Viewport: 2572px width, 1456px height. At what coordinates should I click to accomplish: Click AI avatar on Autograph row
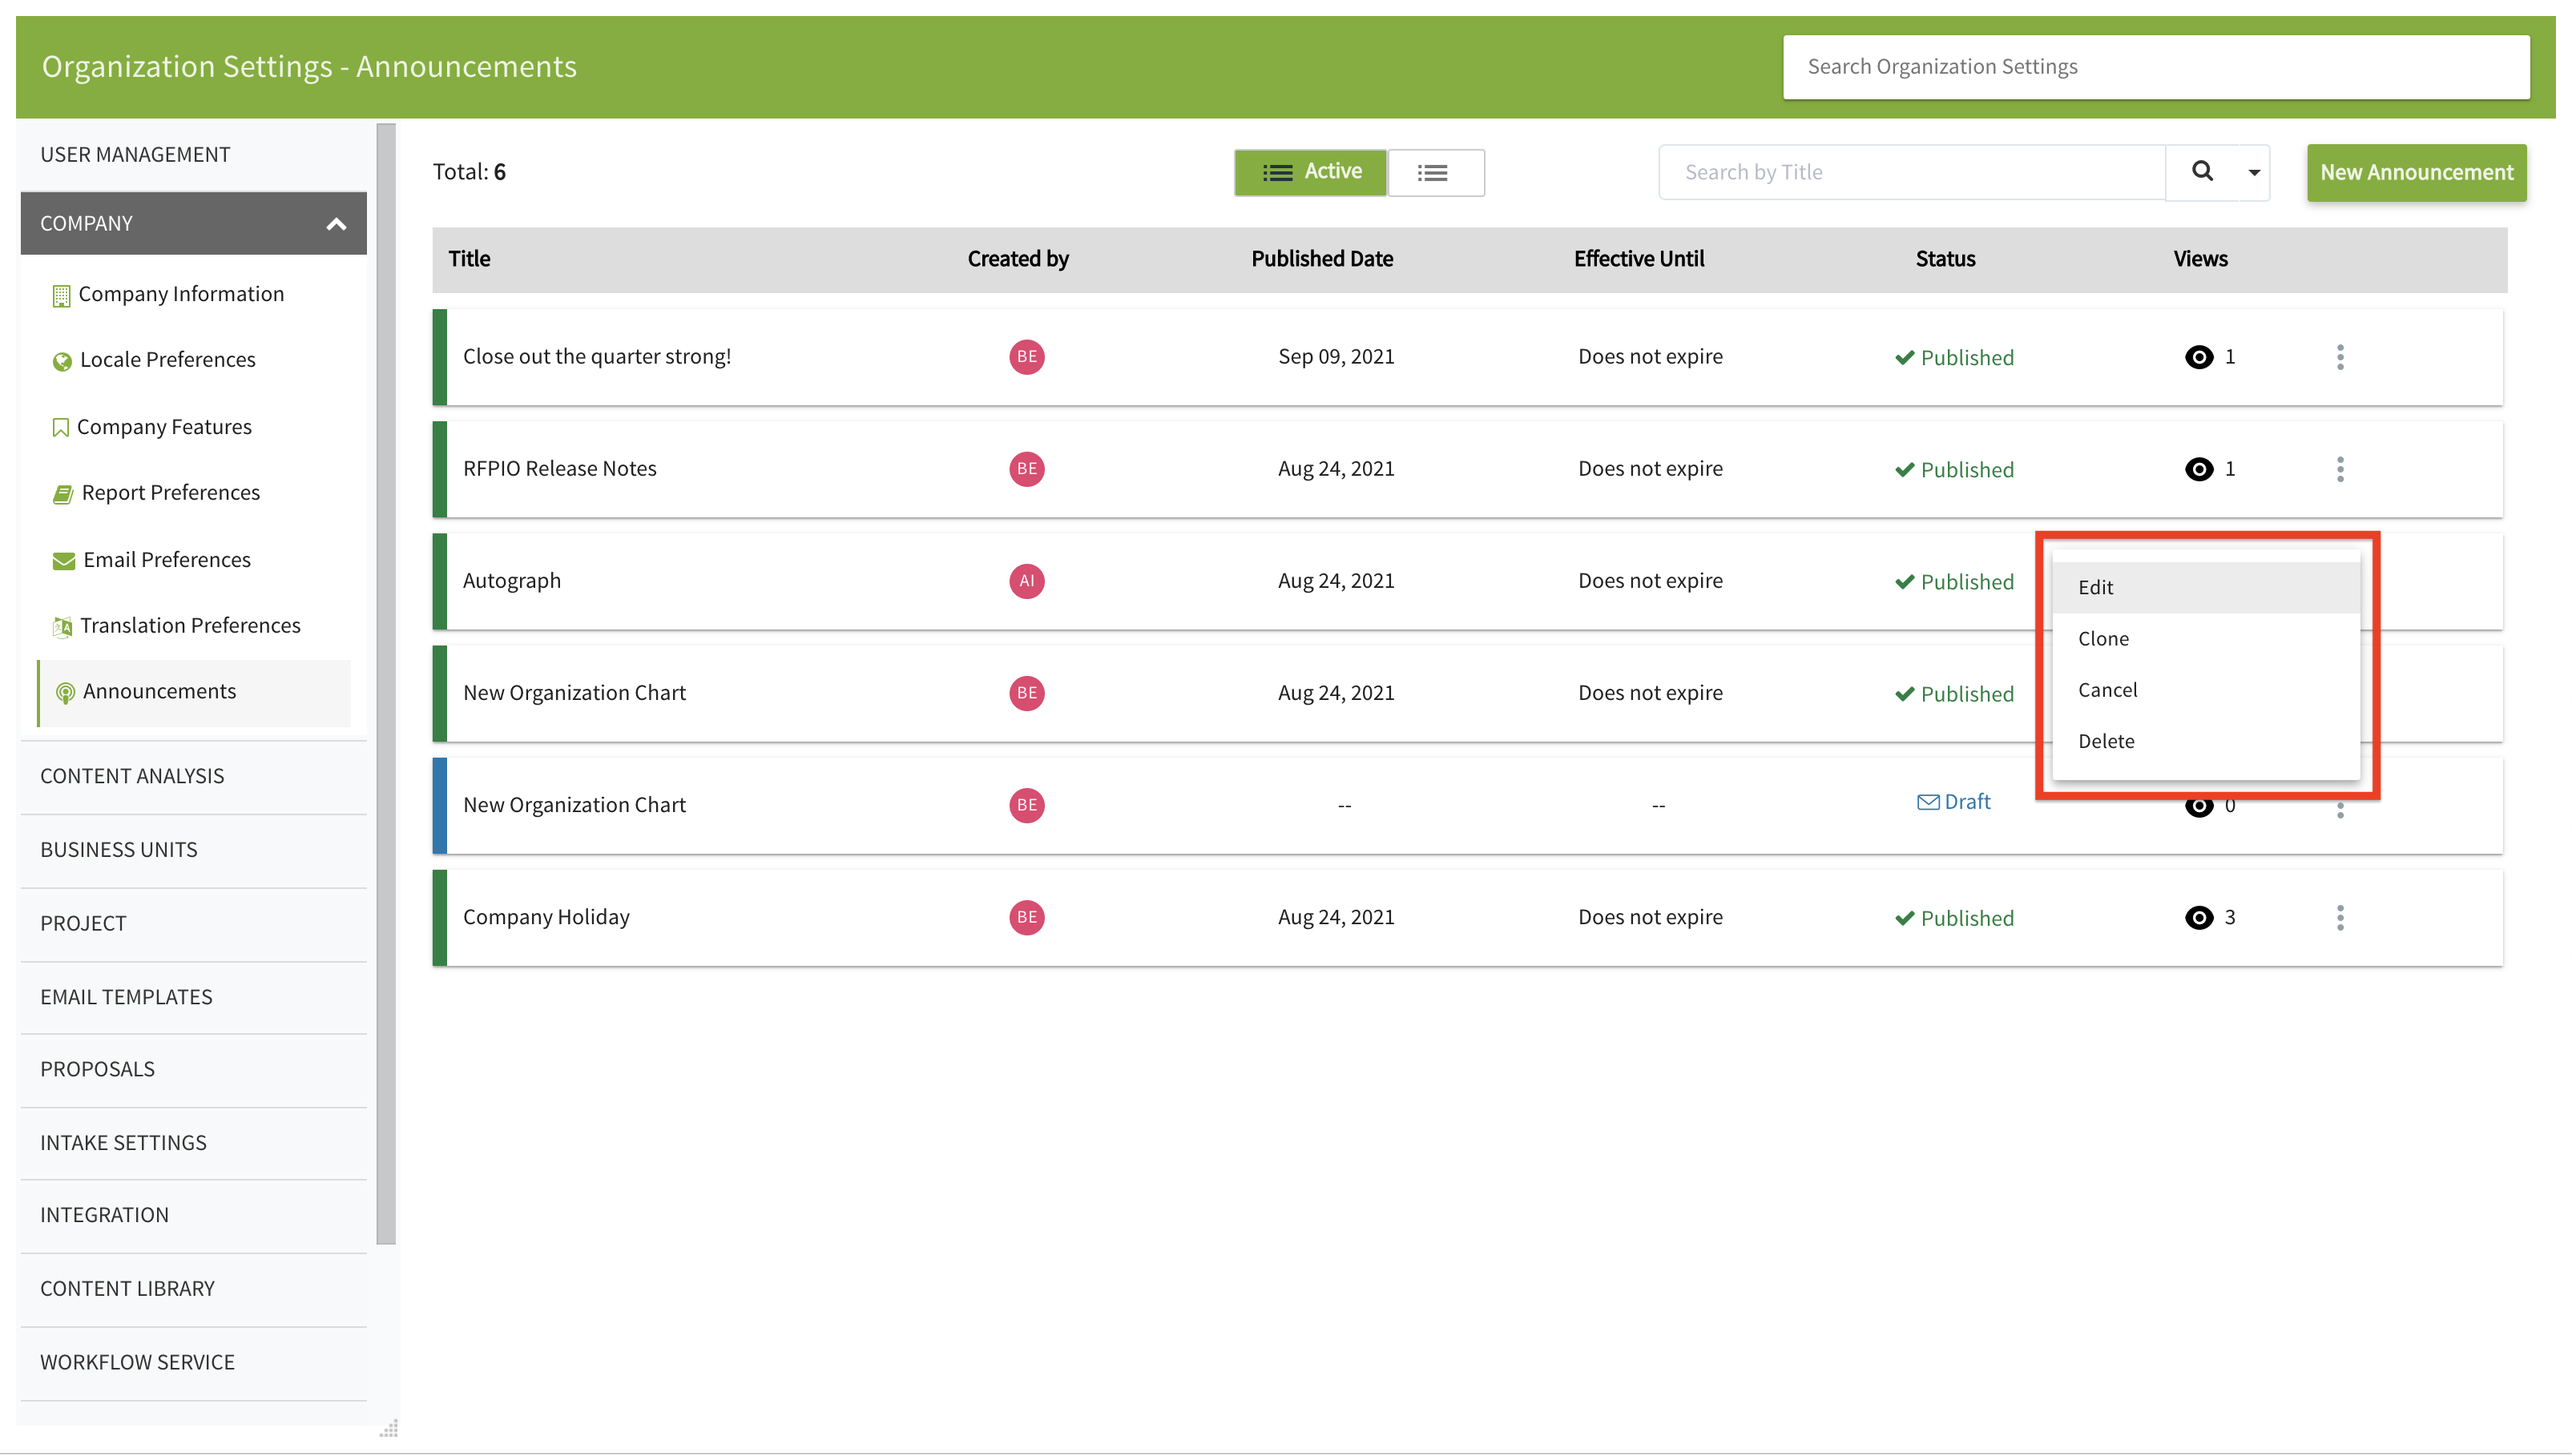point(1026,581)
